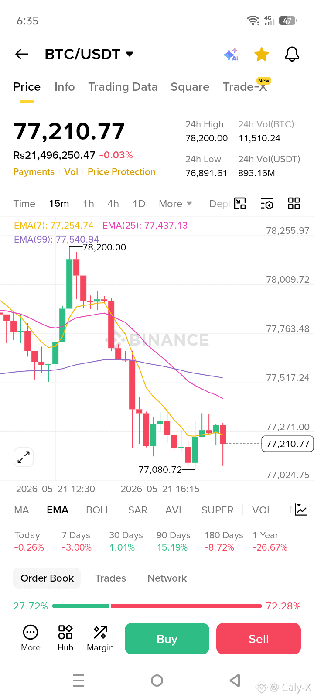Tap the Android back triangle button
Image resolution: width=314 pixels, height=698 pixels.
pyautogui.click(x=235, y=681)
